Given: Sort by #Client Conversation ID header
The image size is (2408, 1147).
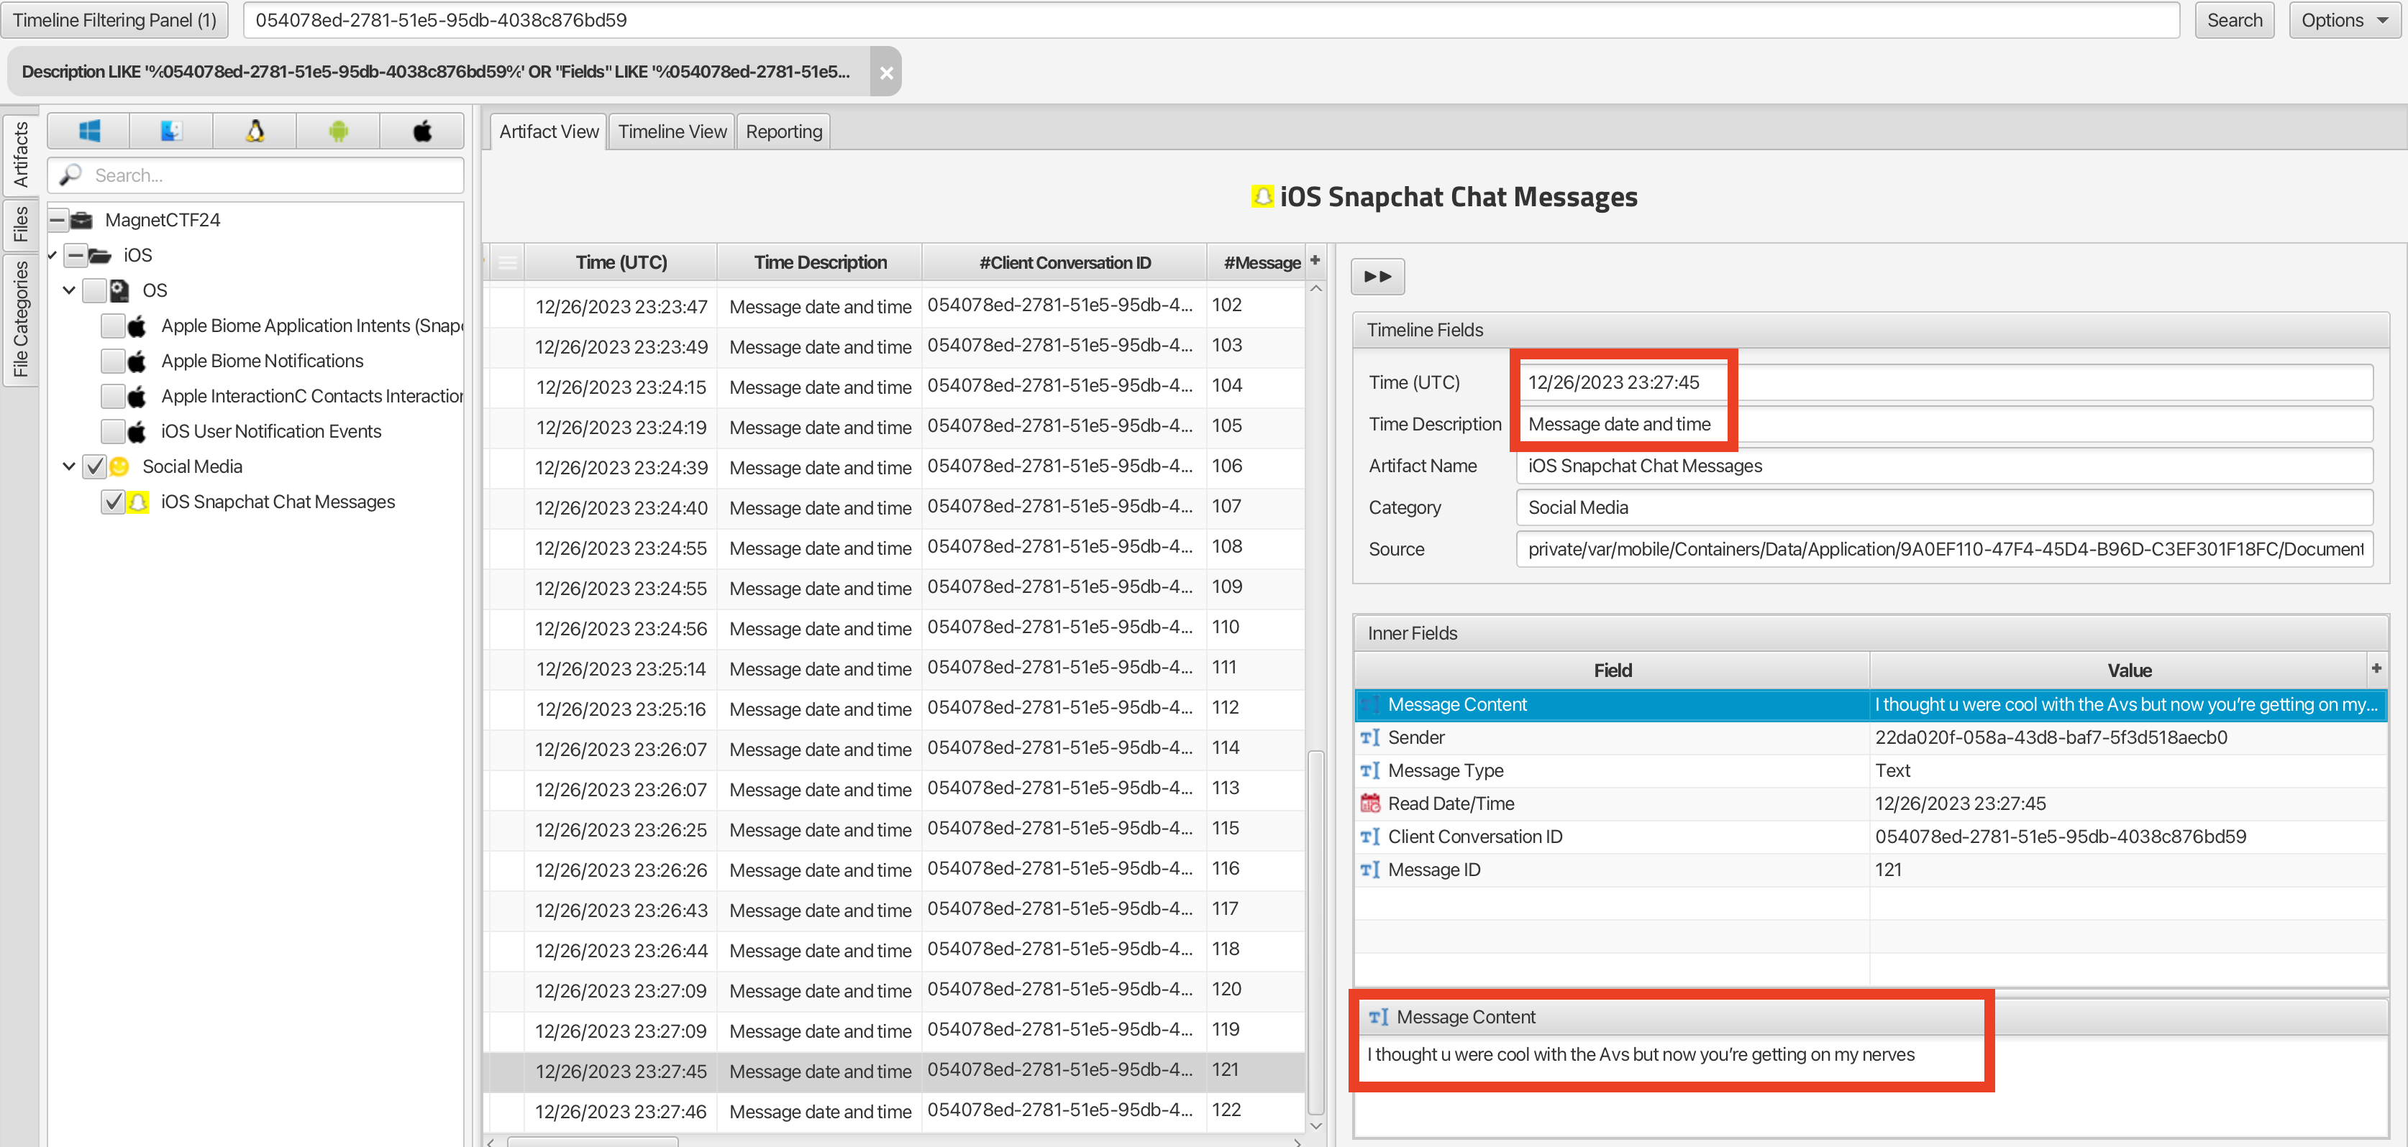Looking at the screenshot, I should 1064,262.
